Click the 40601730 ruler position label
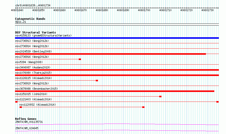 207,10
